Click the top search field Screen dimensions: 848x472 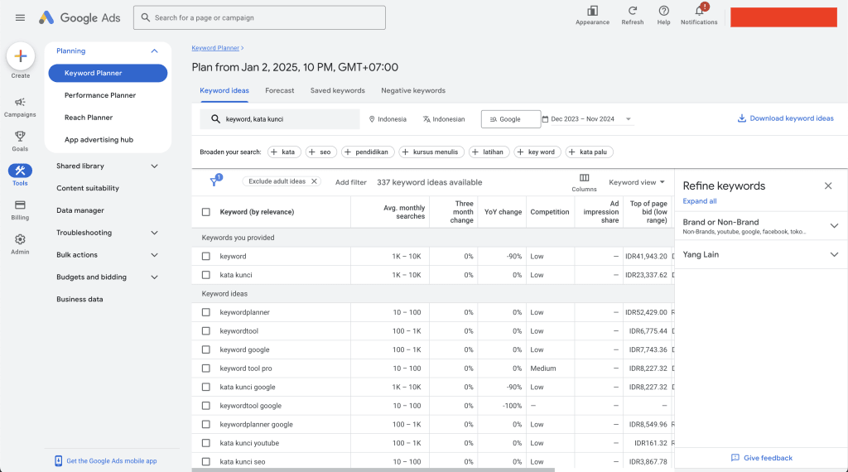click(x=259, y=18)
